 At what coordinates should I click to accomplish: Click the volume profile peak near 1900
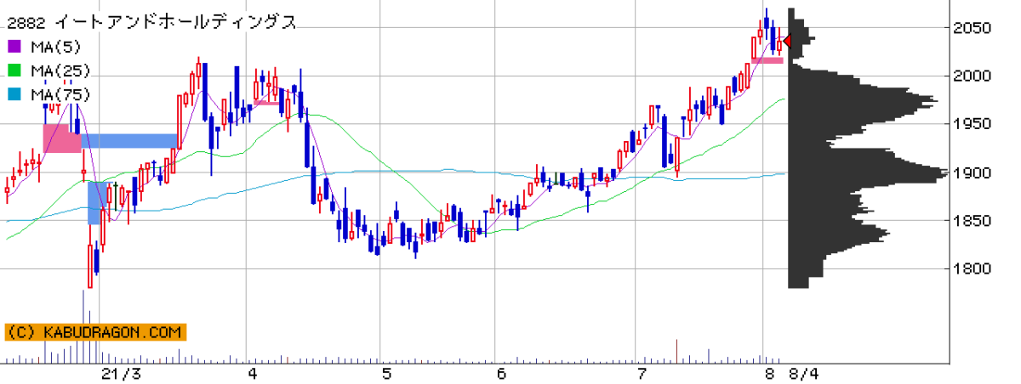[868, 173]
